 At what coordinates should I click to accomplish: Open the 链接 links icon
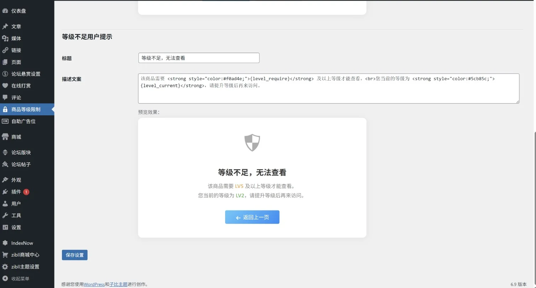point(5,50)
